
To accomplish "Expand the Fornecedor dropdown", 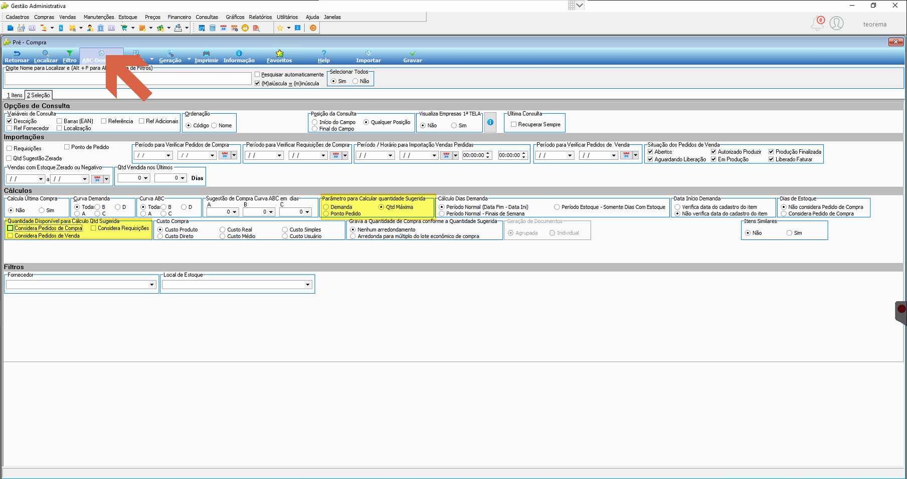I will coord(151,285).
